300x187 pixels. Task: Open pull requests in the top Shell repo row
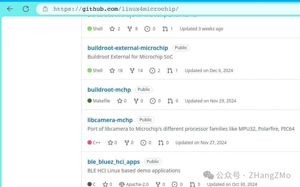point(168,29)
